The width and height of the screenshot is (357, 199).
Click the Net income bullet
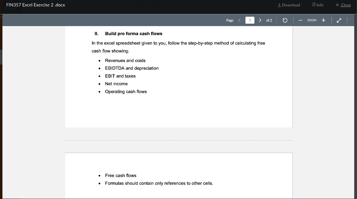(x=116, y=84)
